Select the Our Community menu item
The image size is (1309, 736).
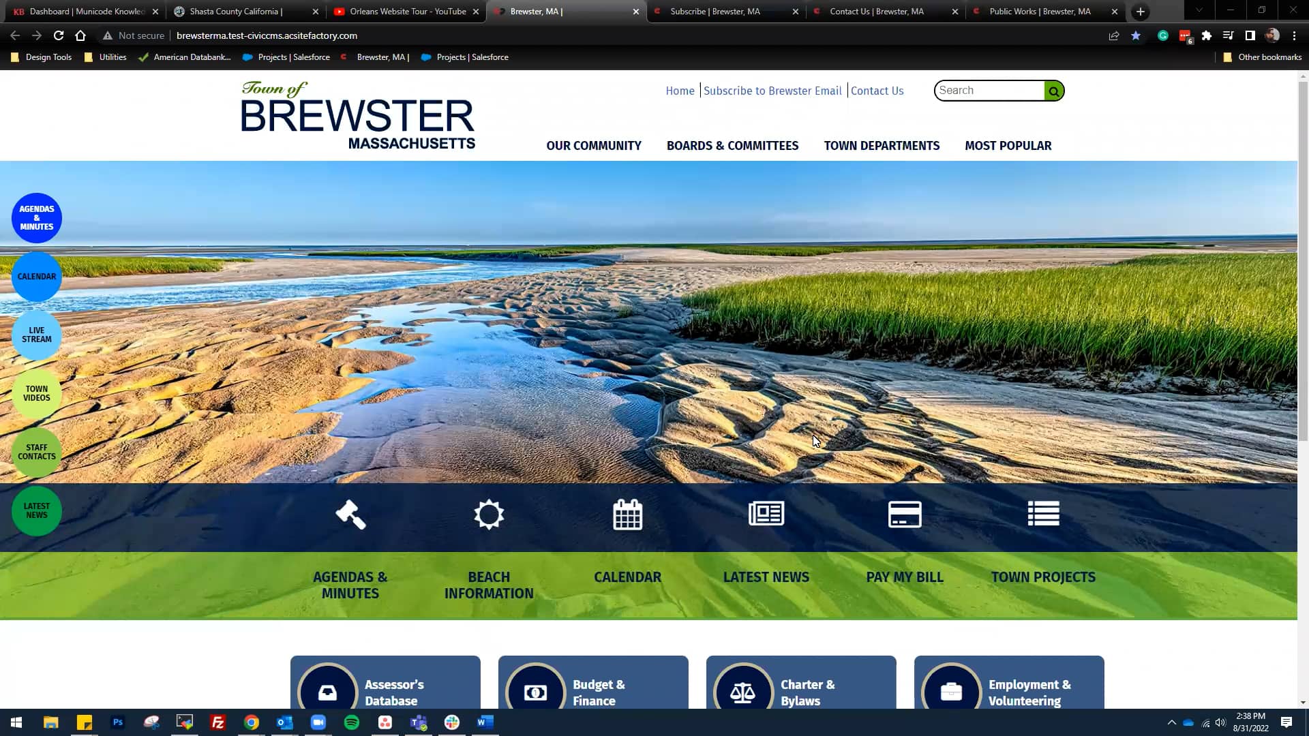pos(593,146)
